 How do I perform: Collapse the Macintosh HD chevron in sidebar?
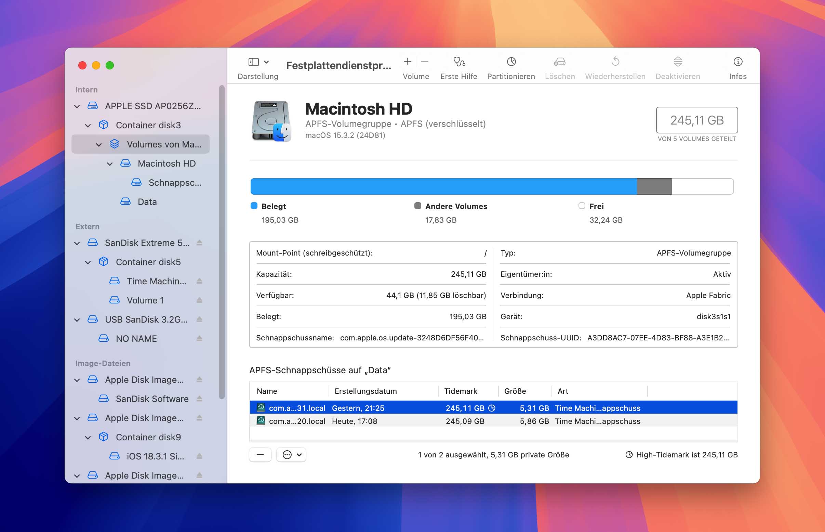pyautogui.click(x=110, y=164)
